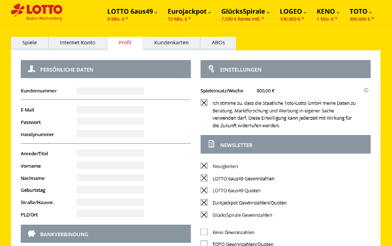Expand the GlücksSpirale menu

point(245,11)
